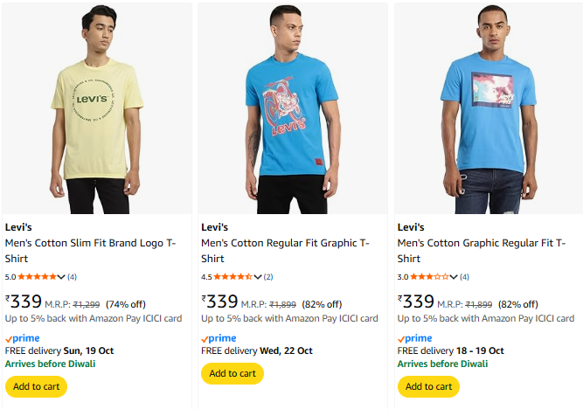
Task: Open the blue photo-print graphic T-shirt image
Action: pyautogui.click(x=489, y=109)
